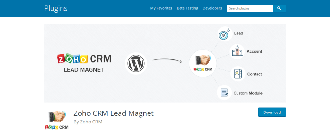
Task: Click the Zoho CRM Lead Magnet title
Action: pos(114,113)
